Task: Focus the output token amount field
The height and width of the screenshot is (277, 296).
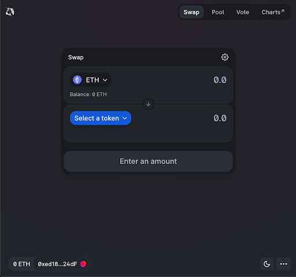Action: point(180,118)
